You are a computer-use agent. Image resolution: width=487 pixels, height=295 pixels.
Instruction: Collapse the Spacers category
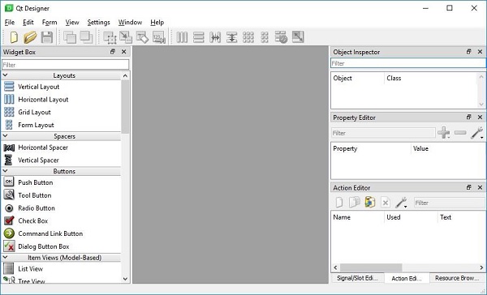tap(6, 136)
